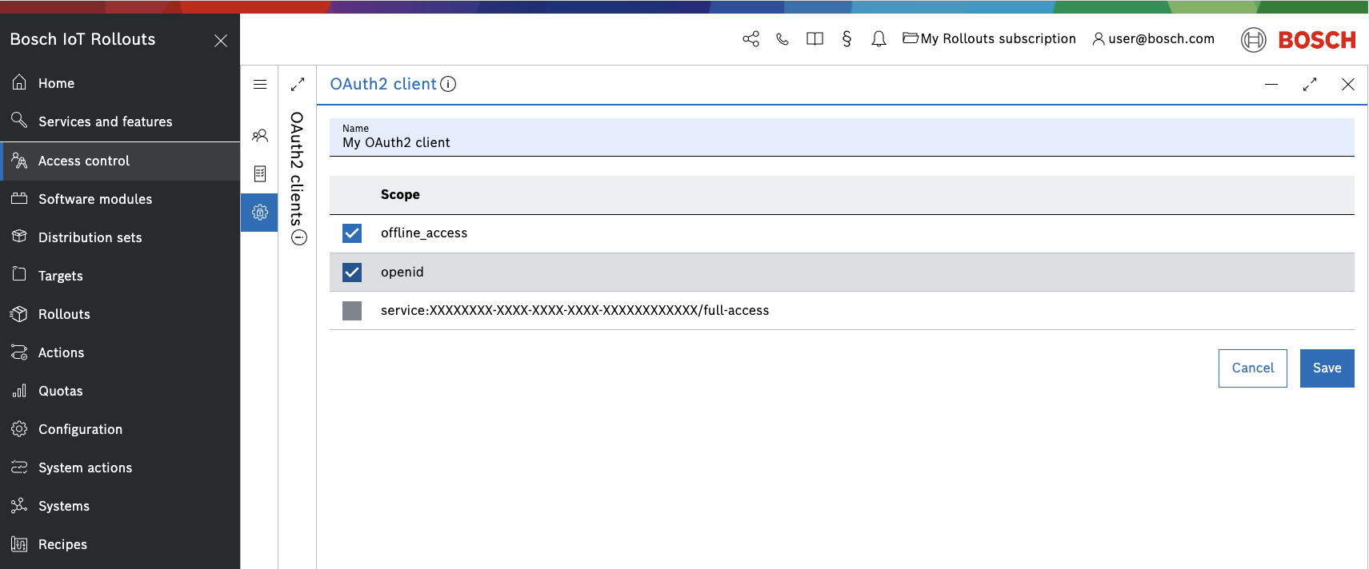This screenshot has width=1369, height=569.
Task: Click the Cancel button
Action: pyautogui.click(x=1252, y=368)
